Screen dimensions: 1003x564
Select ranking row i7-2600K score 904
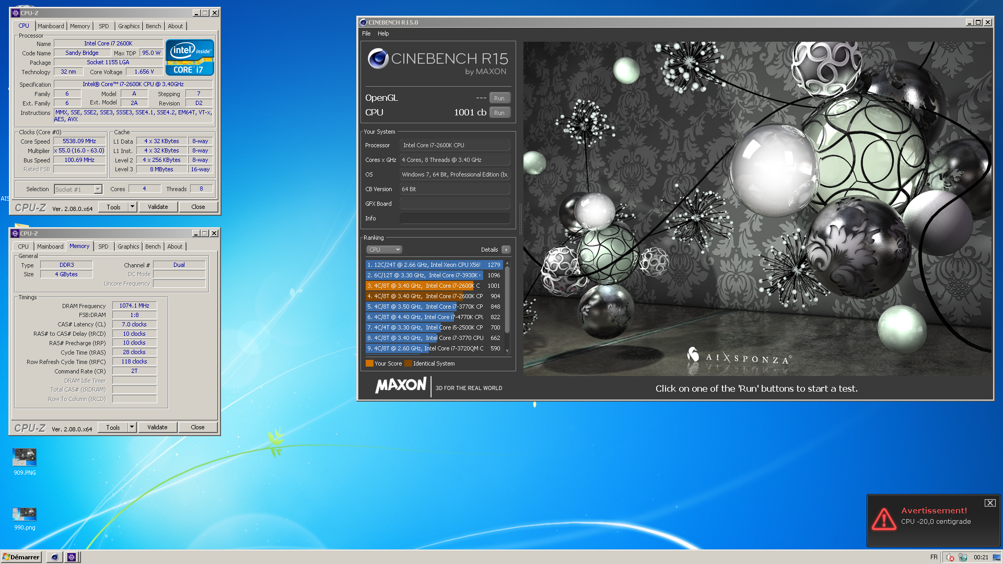coord(434,296)
